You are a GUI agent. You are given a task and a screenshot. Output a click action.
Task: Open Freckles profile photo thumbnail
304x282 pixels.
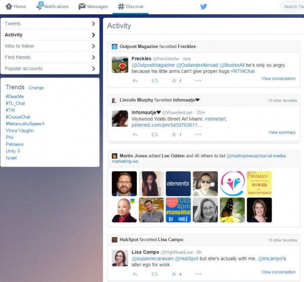pos(120,65)
